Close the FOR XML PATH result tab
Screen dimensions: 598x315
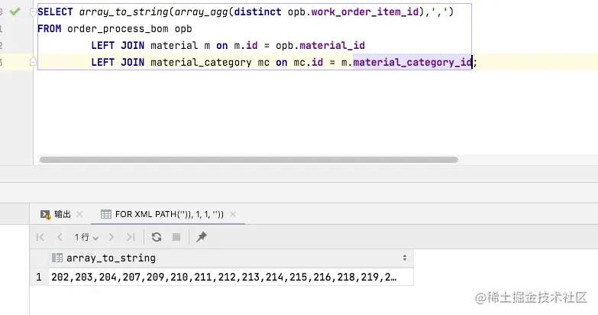pyautogui.click(x=233, y=214)
